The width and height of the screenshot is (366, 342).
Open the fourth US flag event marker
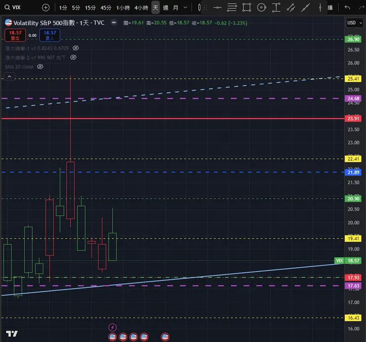[144, 337]
